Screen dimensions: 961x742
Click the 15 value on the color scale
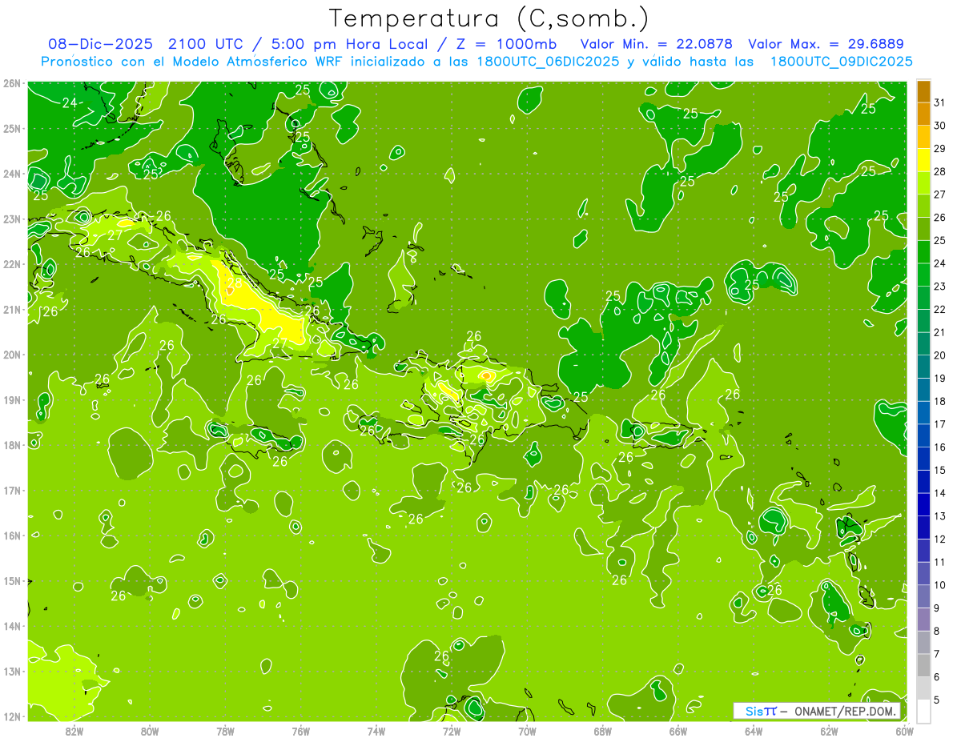pos(939,470)
